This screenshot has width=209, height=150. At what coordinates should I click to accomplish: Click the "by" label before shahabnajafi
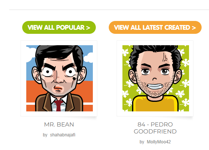click(45, 135)
